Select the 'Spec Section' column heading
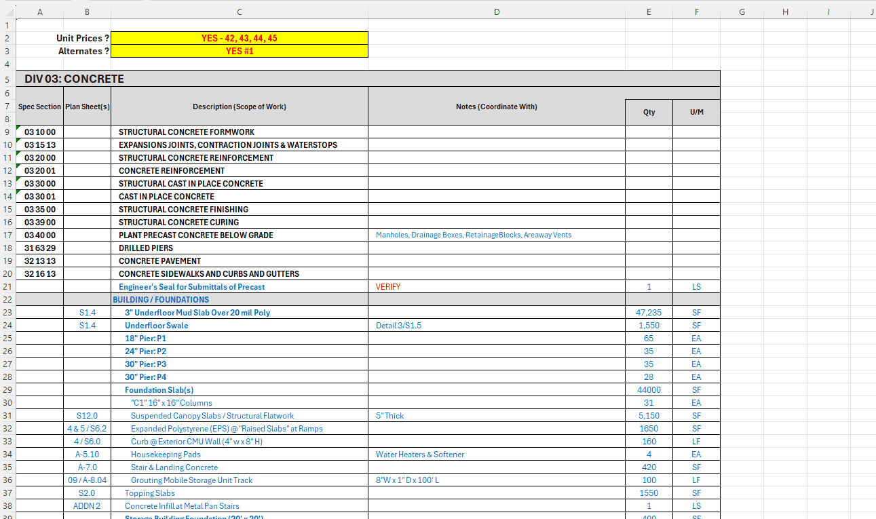The image size is (876, 519). pos(39,107)
